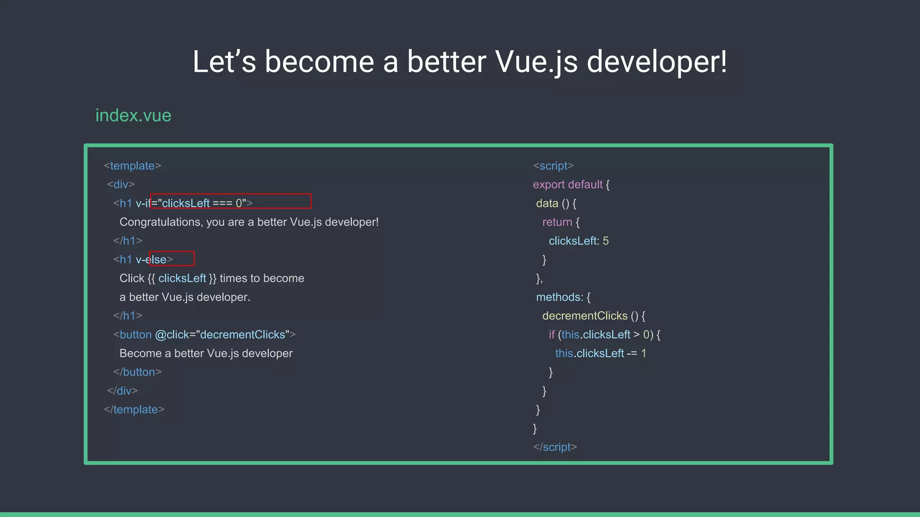Click the 'Become a better Vue.js developer' text line

coord(206,353)
